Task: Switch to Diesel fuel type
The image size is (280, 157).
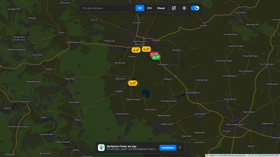Action: 161,8
